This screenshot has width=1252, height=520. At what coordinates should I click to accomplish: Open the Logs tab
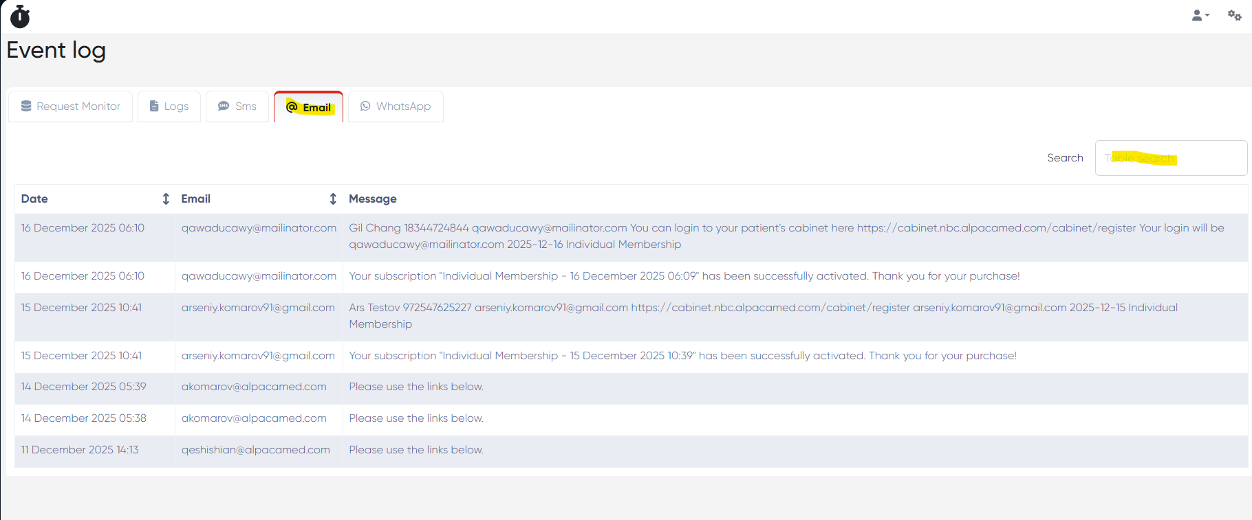(x=169, y=106)
